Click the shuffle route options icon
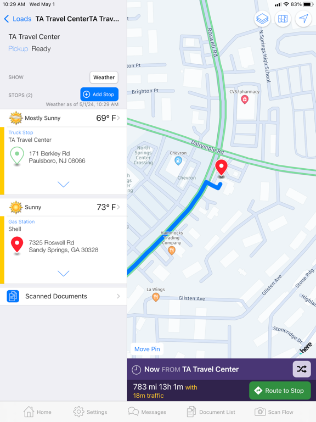Image resolution: width=316 pixels, height=422 pixels. coord(302,369)
